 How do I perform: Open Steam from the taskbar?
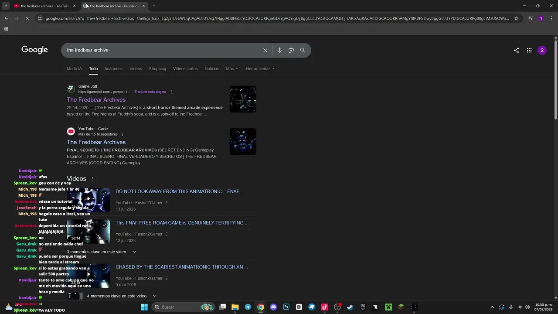(x=350, y=307)
